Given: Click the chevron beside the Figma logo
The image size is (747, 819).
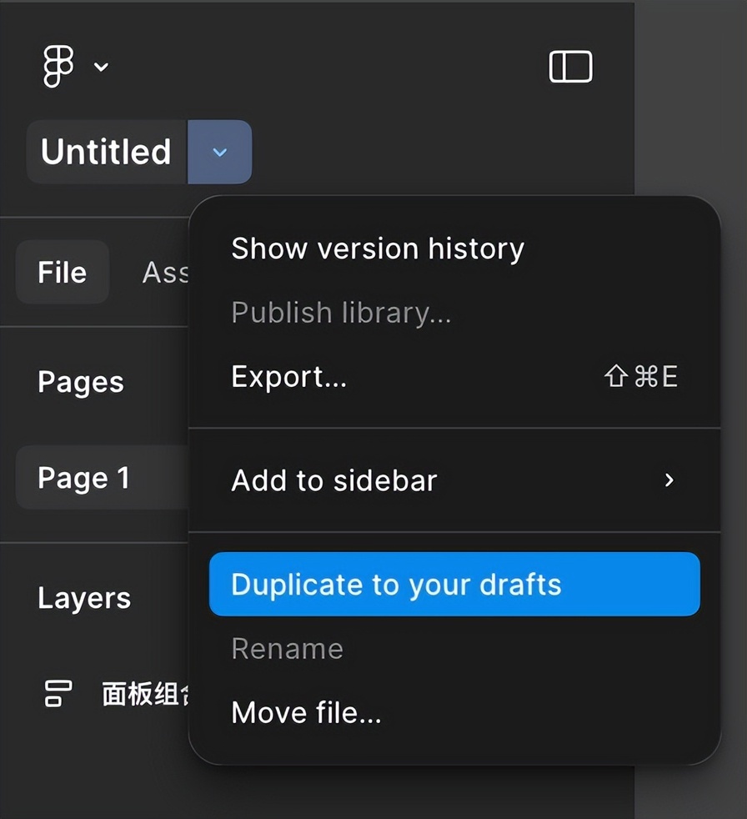Looking at the screenshot, I should (x=102, y=67).
